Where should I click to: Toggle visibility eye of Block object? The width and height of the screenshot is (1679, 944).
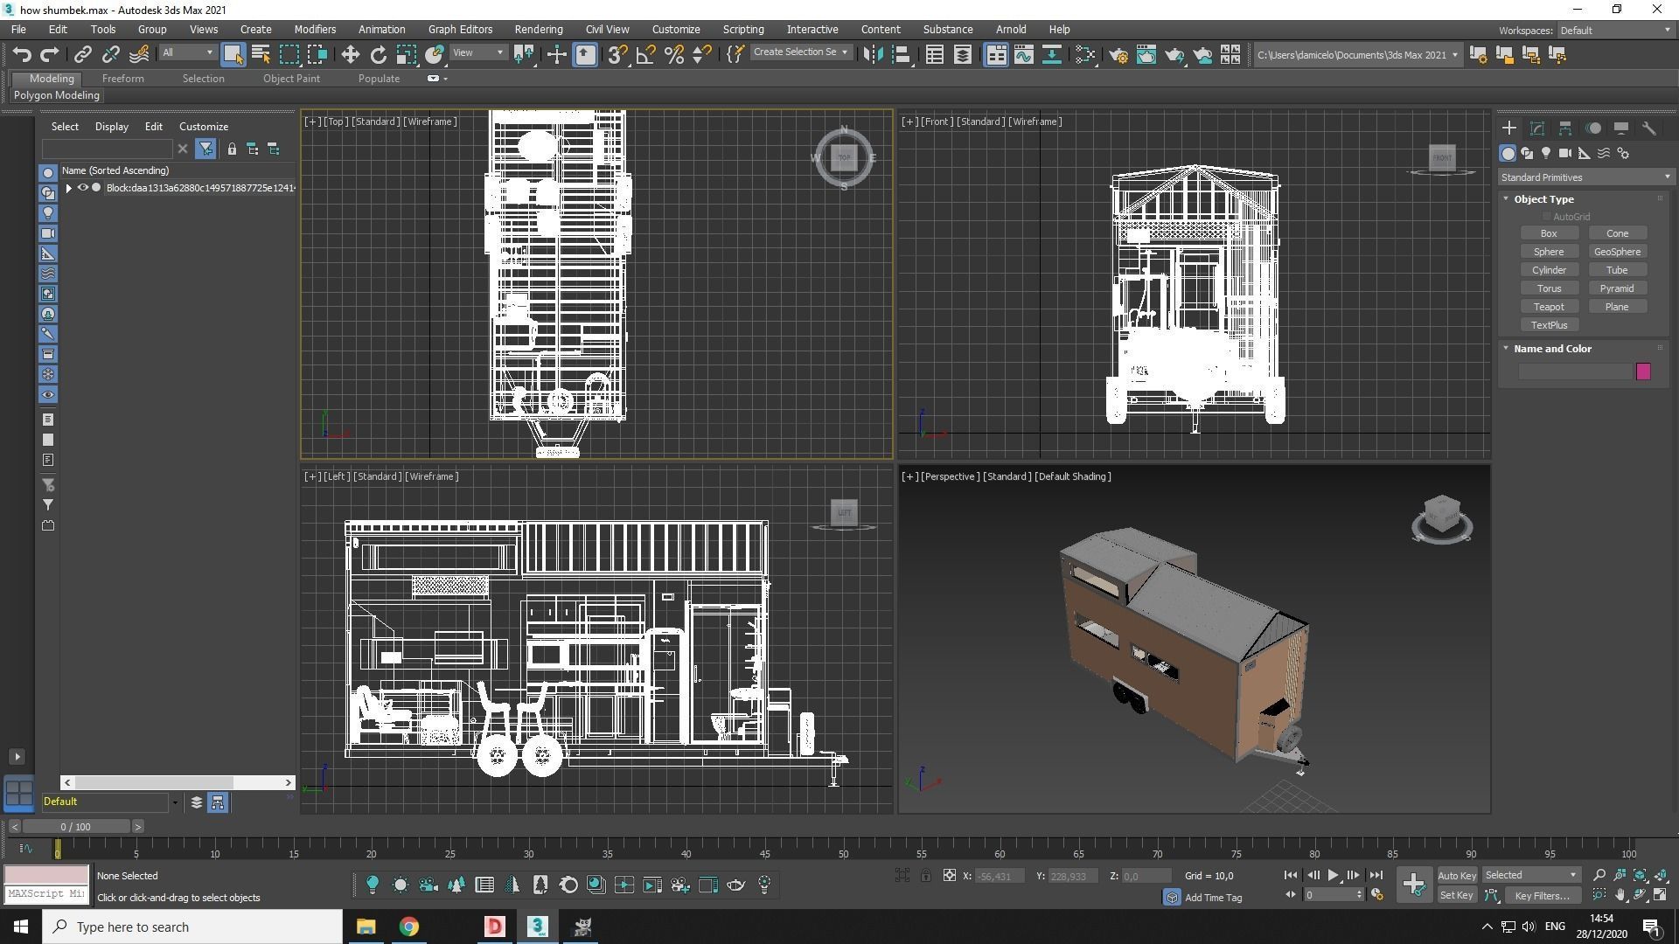83,188
